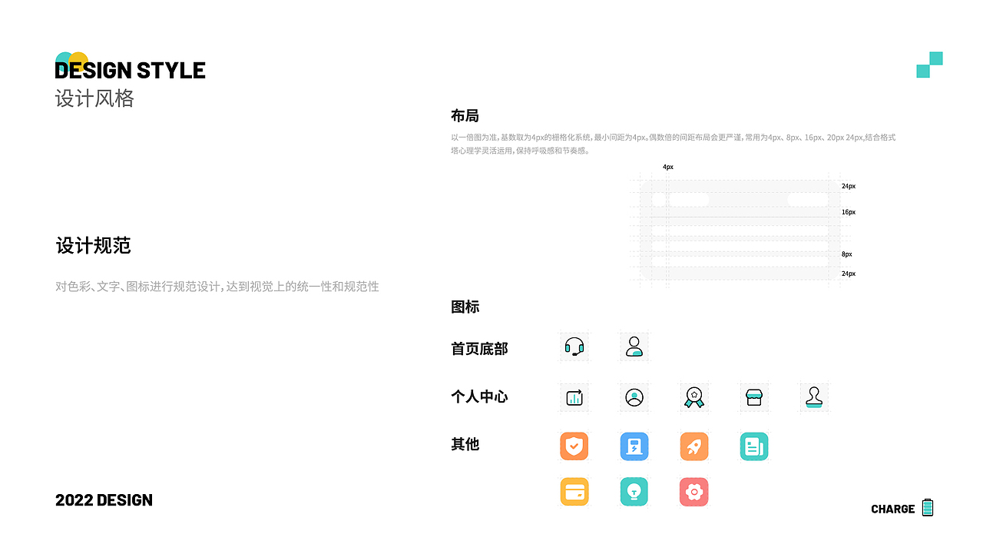Click the 设计风格 subtitle

pos(94,98)
